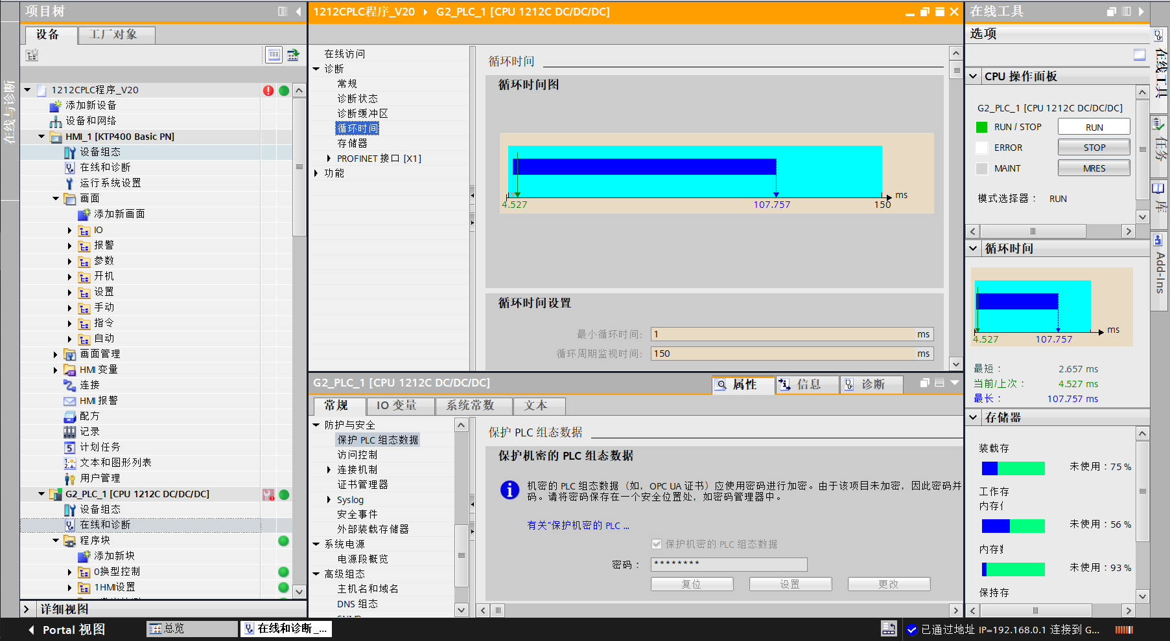Image resolution: width=1170 pixels, height=641 pixels.
Task: Click the 添加新设备 icon in project tree
Action: coord(56,106)
